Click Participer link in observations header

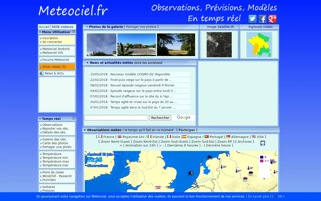187,130
